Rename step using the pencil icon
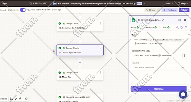Image resolution: width=191 pixels, height=102 pixels. [163, 20]
